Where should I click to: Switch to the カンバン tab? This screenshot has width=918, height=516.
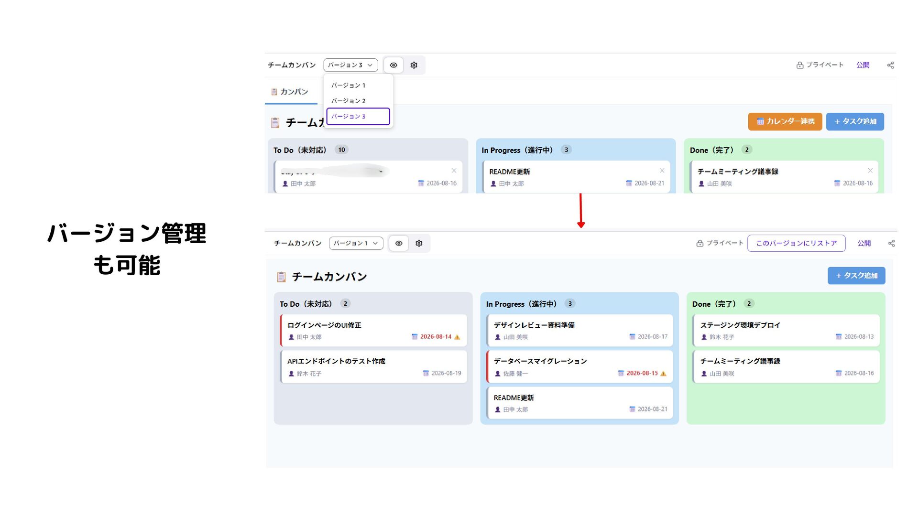[290, 92]
